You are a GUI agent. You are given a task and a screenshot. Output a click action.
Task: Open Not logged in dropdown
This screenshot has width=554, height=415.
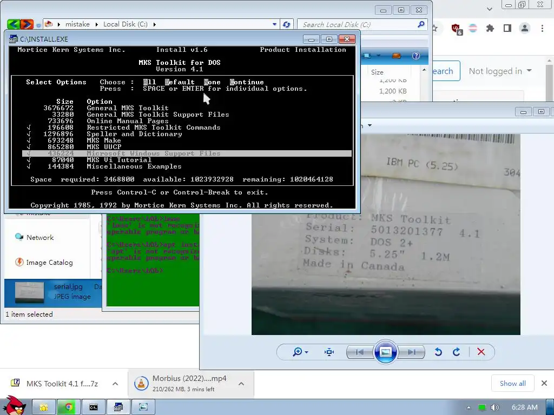tap(500, 71)
